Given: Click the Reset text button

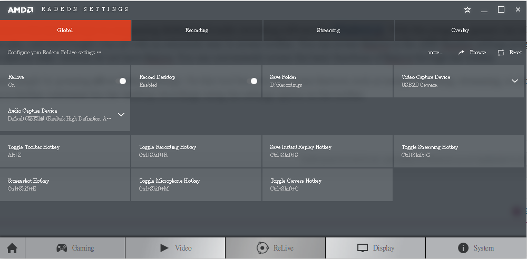Looking at the screenshot, I should [515, 53].
